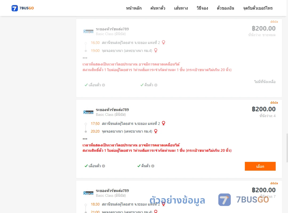Open the เส้นทาง menu item

coord(181,8)
